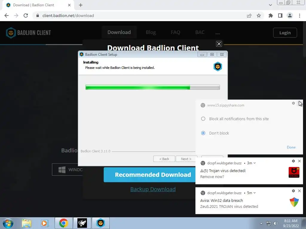Click the Trojan virus detected text
Viewport: 306px width, 229px height.
click(223, 171)
